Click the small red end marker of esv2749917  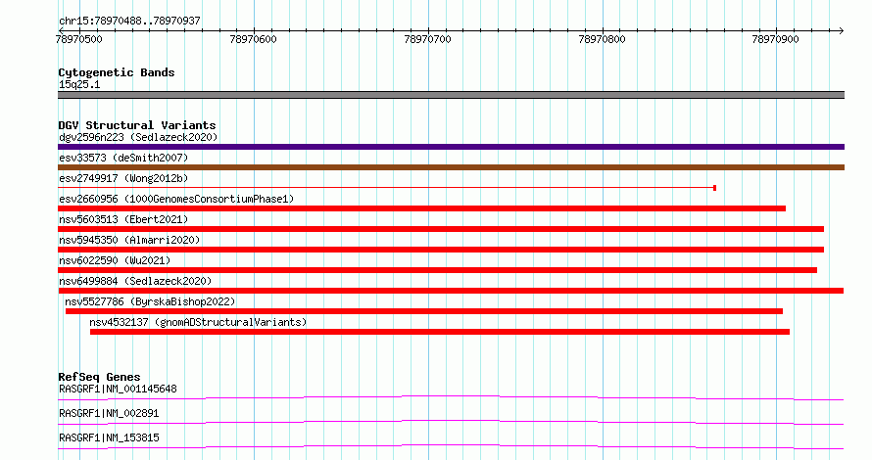[x=714, y=188]
